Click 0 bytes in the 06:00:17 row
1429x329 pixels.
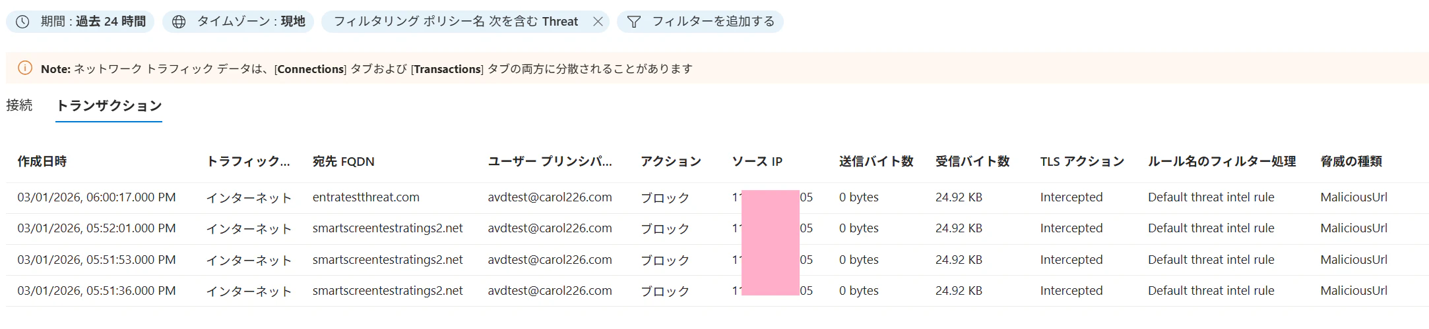[858, 197]
